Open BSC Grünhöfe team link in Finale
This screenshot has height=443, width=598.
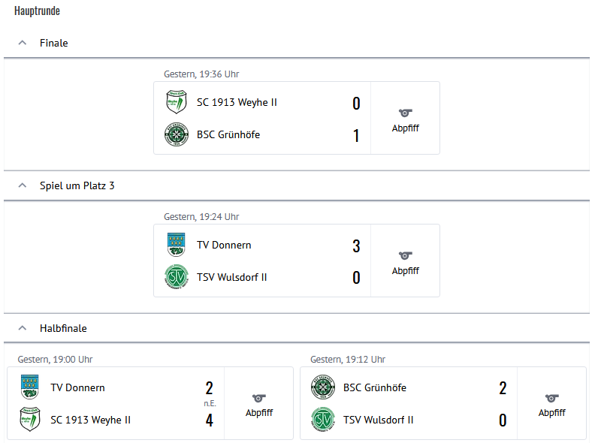pos(228,135)
